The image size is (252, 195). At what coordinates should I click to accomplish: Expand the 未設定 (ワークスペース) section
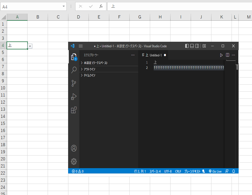95,63
